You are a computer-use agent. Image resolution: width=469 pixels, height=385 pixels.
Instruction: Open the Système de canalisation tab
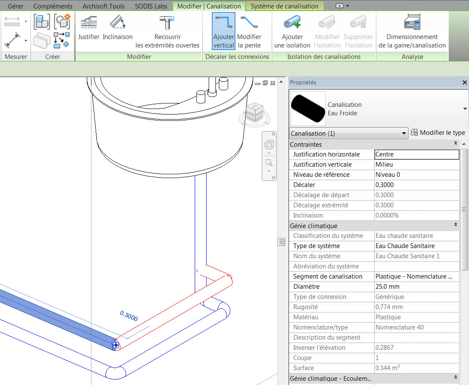click(x=284, y=6)
